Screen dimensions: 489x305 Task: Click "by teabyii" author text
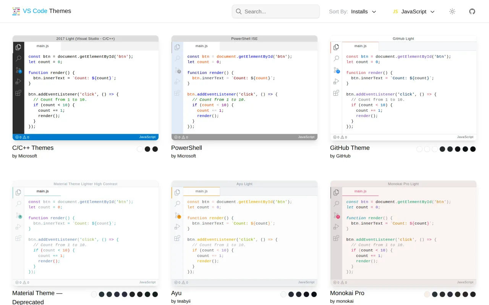click(181, 301)
